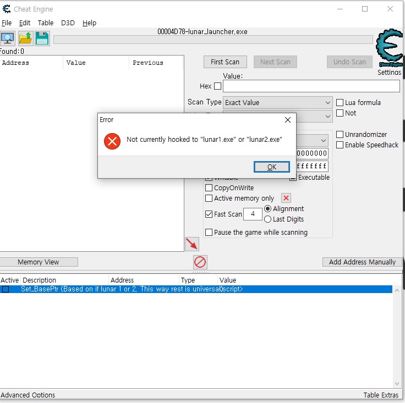
Task: Check Enable Speedhack
Action: 340,145
